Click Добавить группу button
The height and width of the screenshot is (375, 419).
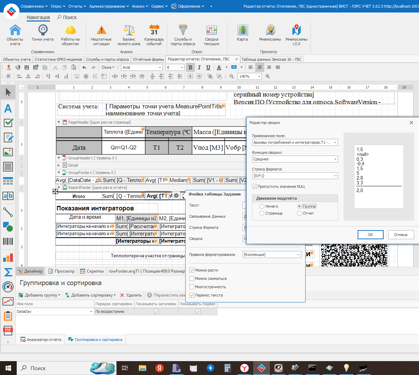point(40,295)
